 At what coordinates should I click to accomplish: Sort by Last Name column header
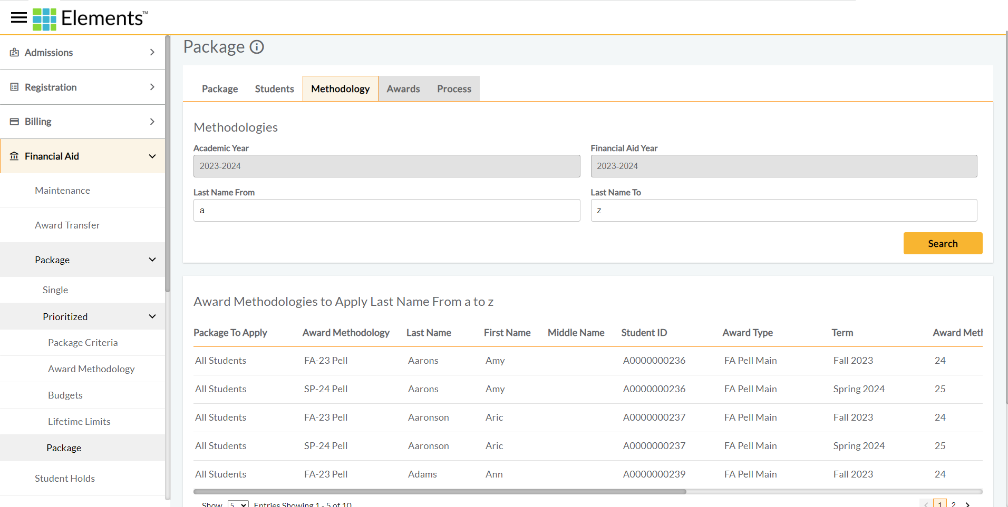429,333
